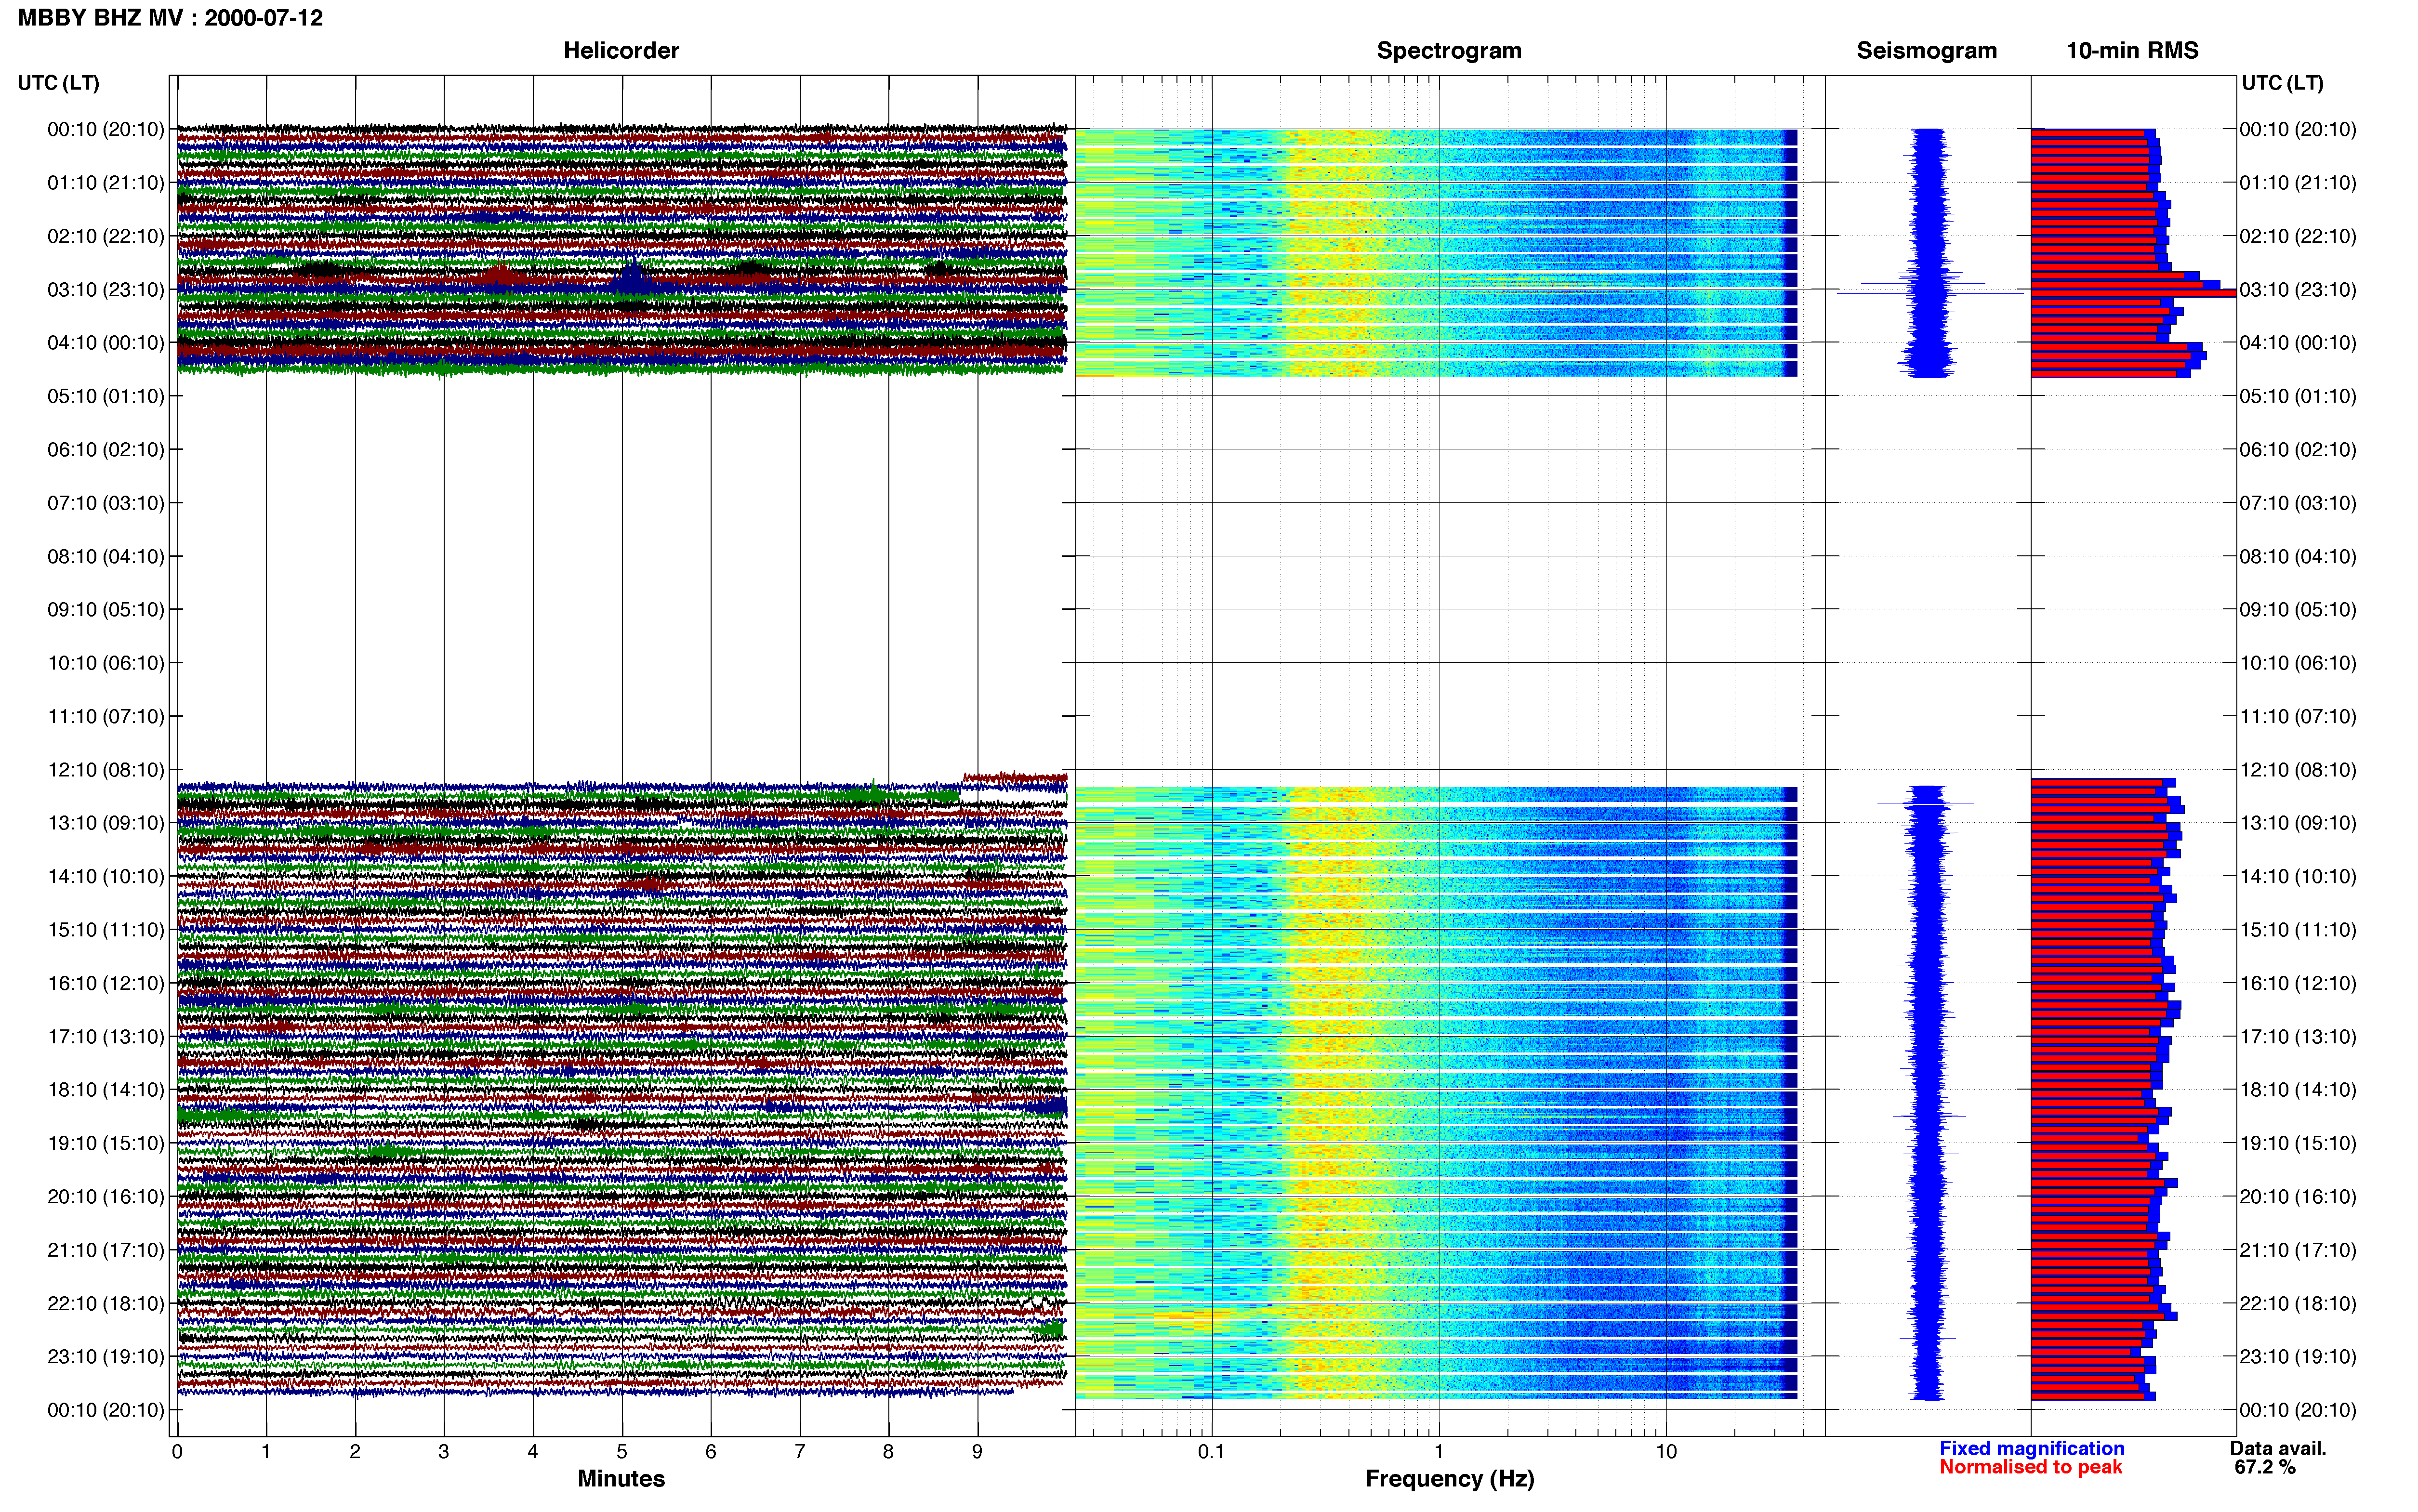Click the left 'UTC (LT)' axis label
2418x1512 pixels.
(x=59, y=83)
